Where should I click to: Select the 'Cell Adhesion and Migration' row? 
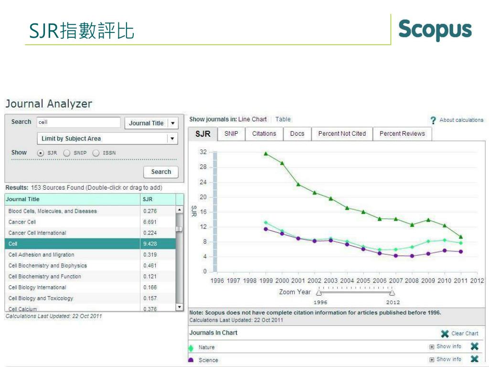(x=90, y=255)
